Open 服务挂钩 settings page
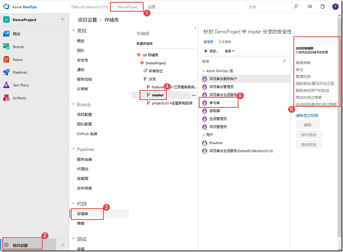Screen dimensions: 343x252 coord(85,79)
